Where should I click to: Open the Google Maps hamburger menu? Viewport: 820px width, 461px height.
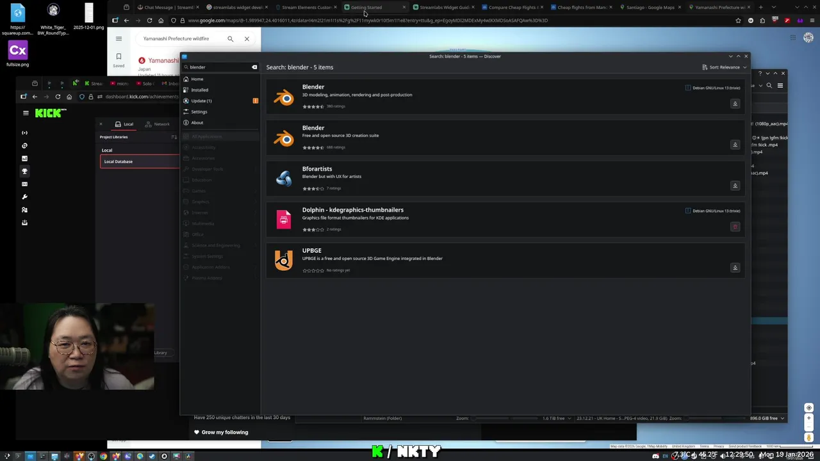click(119, 38)
